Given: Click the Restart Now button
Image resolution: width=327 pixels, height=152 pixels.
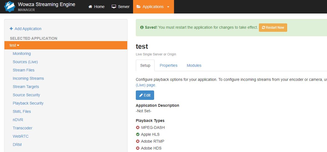Looking at the screenshot, I should (273, 27).
